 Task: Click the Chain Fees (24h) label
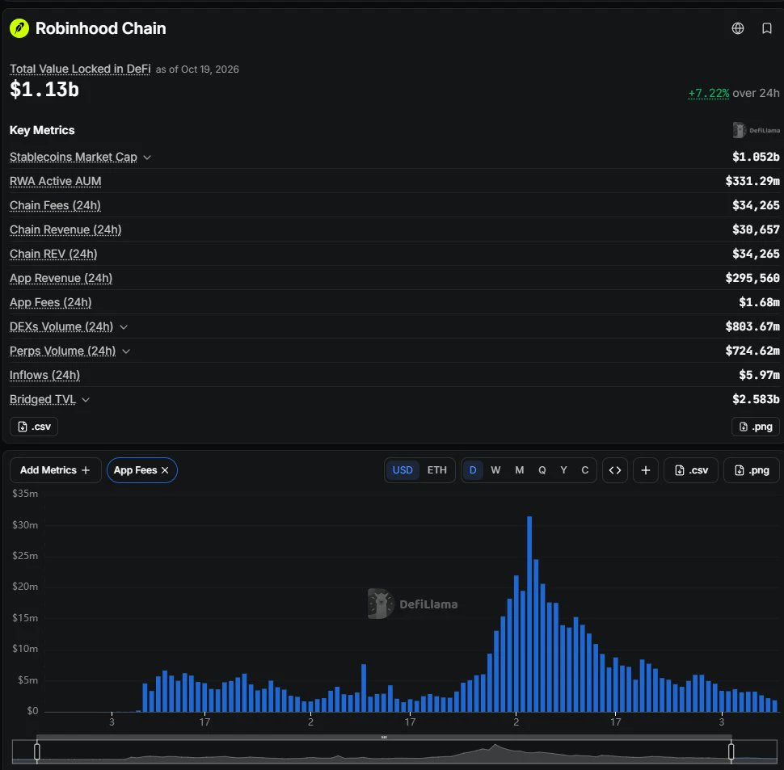tap(55, 205)
